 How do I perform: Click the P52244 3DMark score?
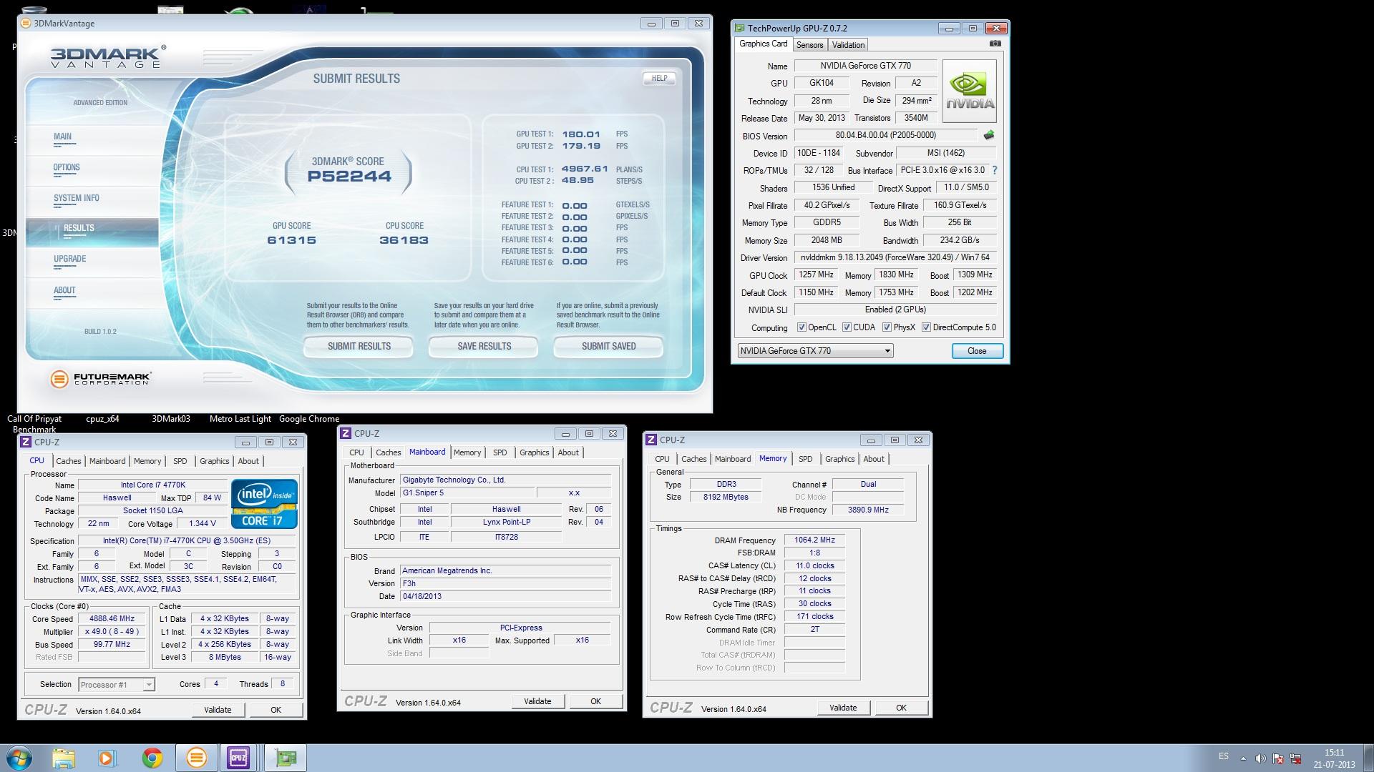[349, 177]
